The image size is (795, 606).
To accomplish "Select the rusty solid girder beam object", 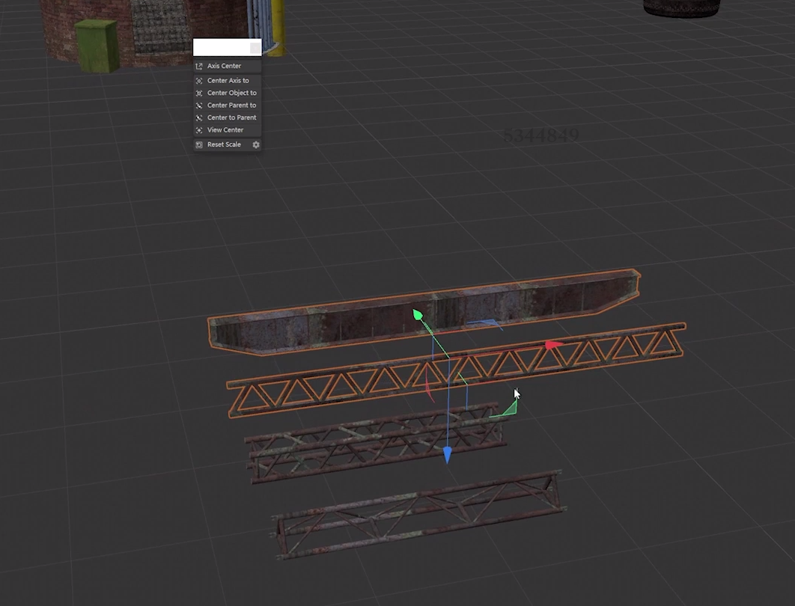I will (424, 312).
